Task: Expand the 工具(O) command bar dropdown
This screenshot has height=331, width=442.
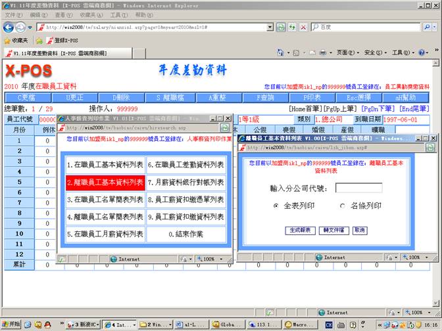Action: [x=403, y=53]
